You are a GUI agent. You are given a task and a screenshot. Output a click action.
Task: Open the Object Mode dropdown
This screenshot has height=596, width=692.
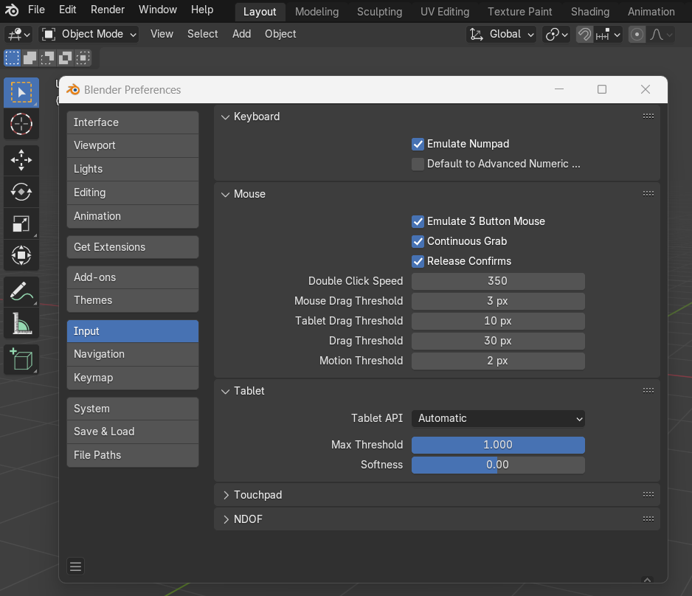tap(89, 35)
